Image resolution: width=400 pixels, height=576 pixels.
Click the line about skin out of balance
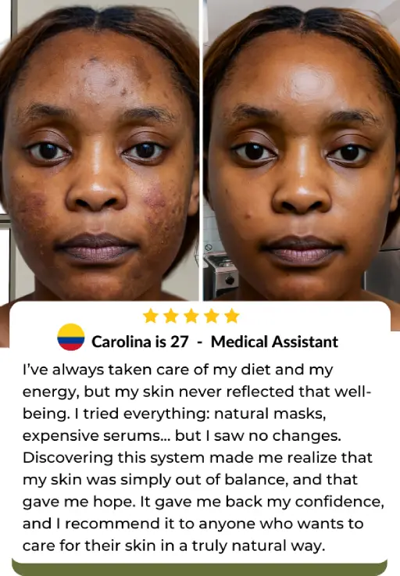(x=190, y=480)
